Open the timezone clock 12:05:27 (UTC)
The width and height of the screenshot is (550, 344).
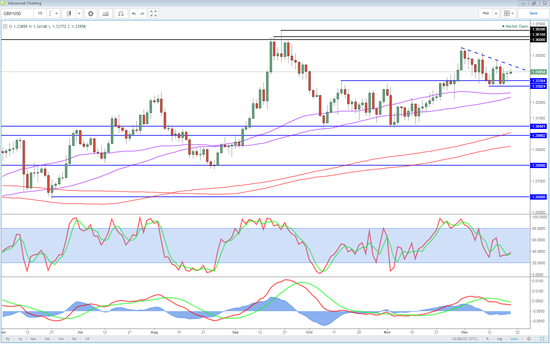[x=465, y=339]
